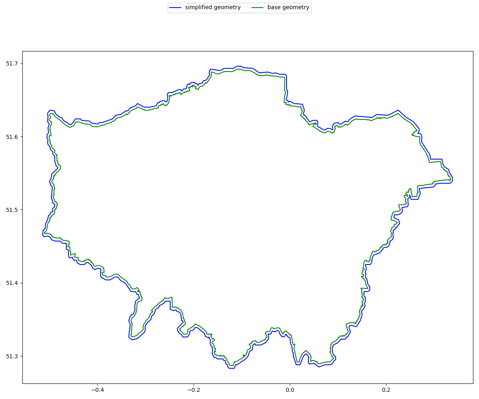Click the x-axis tick label −0.4
The width and height of the screenshot is (479, 399).
tap(97, 389)
